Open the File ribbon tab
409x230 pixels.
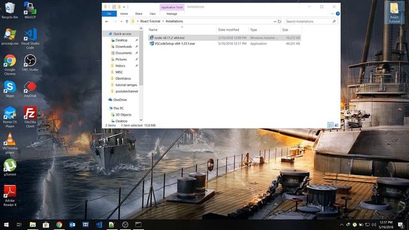109,13
